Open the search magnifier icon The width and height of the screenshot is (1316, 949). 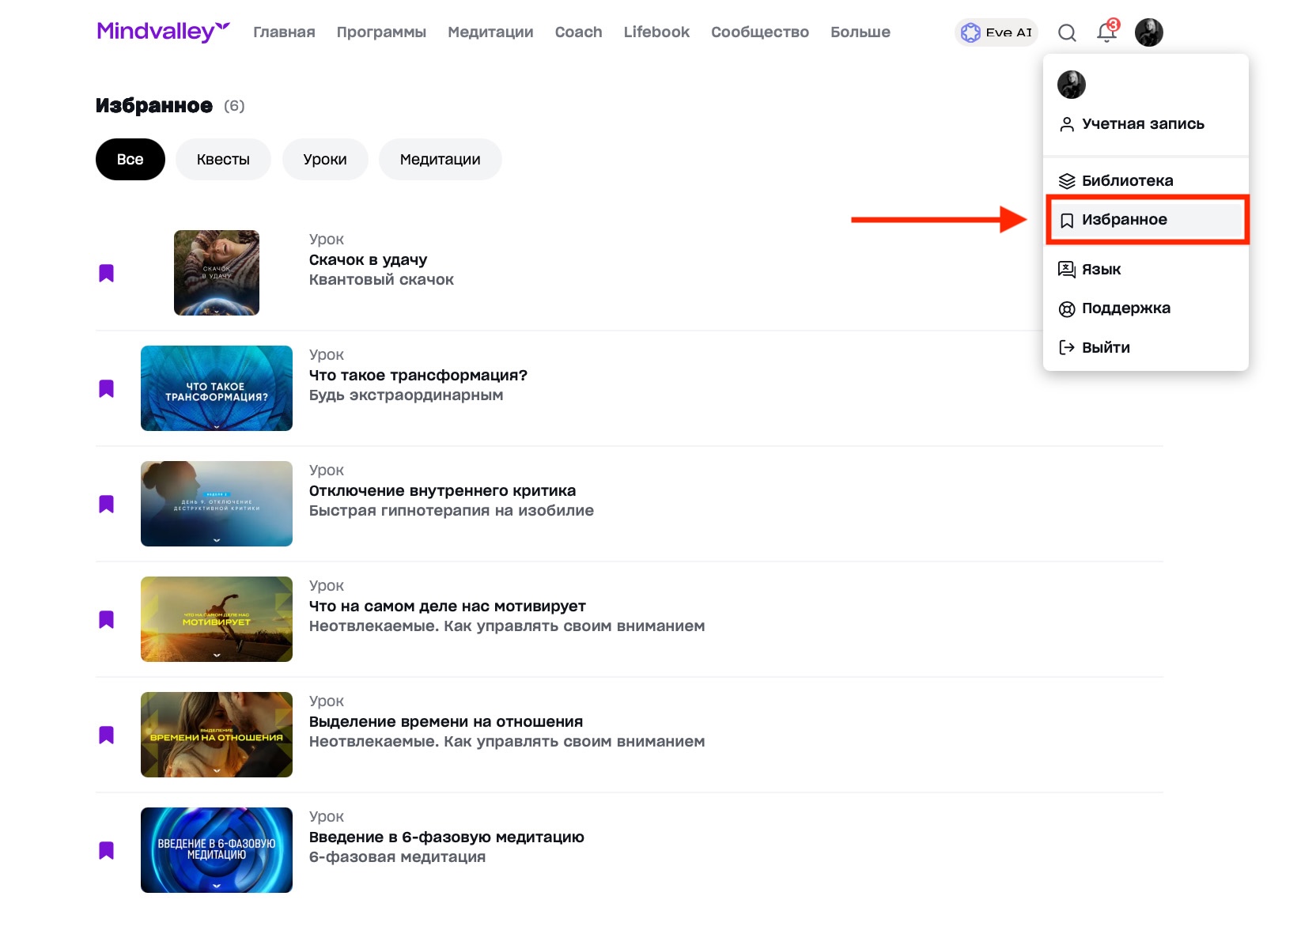[x=1067, y=32]
